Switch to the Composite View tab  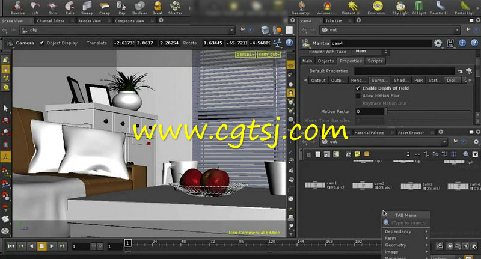(129, 21)
